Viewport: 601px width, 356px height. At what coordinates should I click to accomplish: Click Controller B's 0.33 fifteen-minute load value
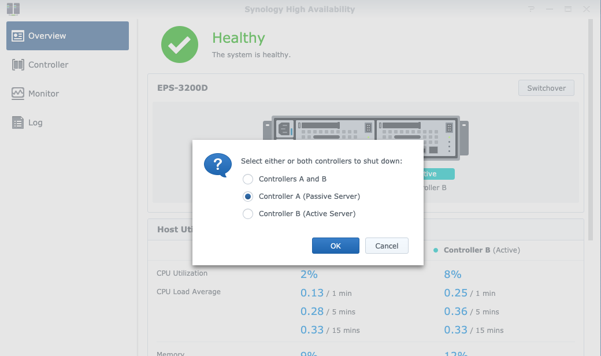[x=456, y=329]
